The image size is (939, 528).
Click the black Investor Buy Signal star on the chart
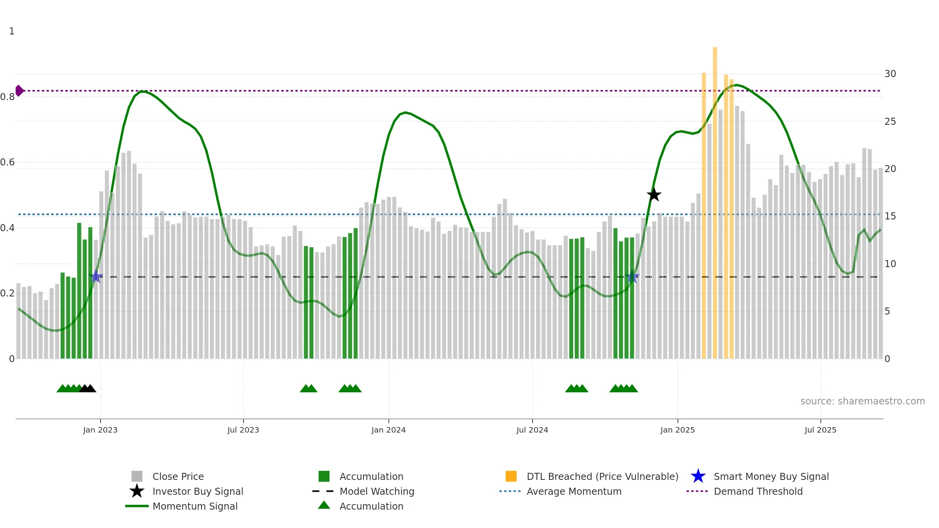(654, 194)
